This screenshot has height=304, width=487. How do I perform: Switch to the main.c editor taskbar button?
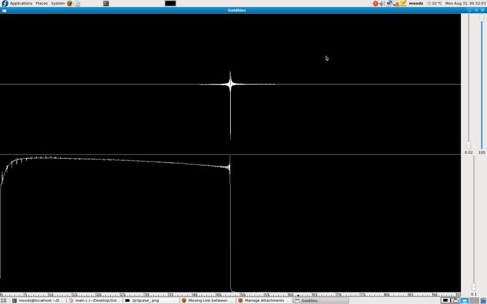point(94,300)
